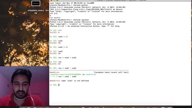Click the 'In [1]: 2+3' input line

[x=56, y=30]
